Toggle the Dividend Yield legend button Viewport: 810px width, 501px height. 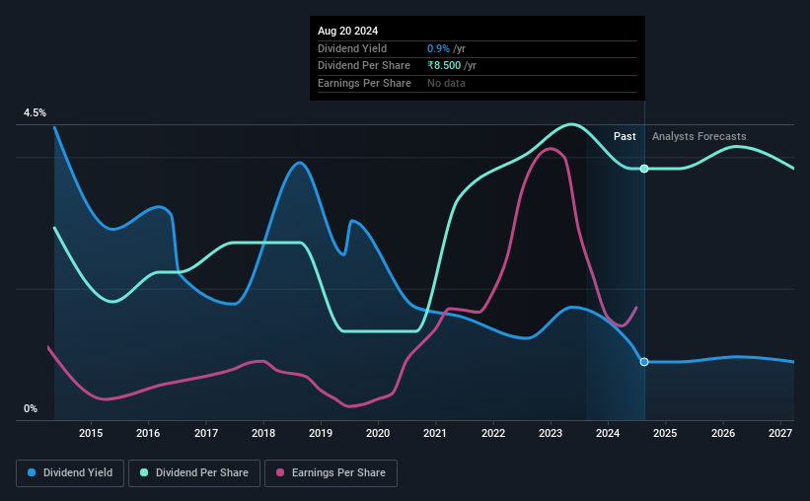pyautogui.click(x=70, y=473)
